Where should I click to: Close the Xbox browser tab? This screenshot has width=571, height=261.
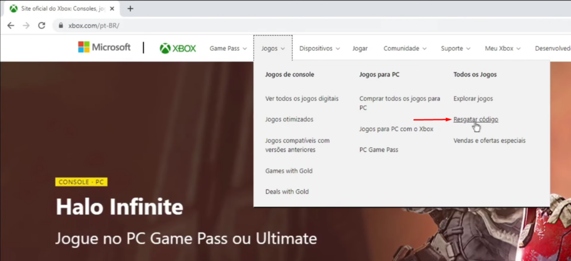(114, 8)
